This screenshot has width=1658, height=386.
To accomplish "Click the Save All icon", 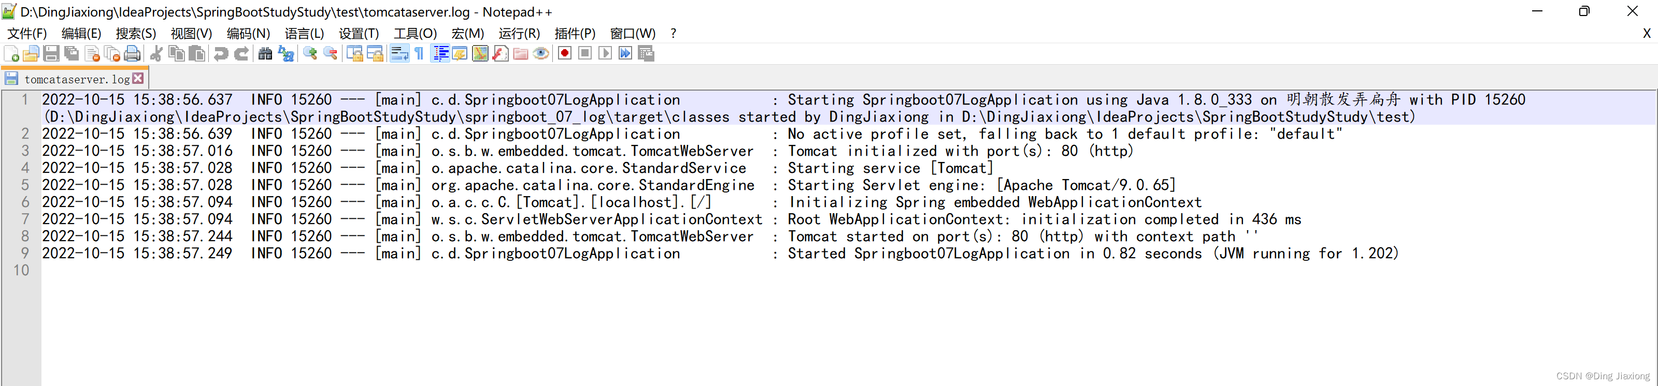I will (72, 54).
